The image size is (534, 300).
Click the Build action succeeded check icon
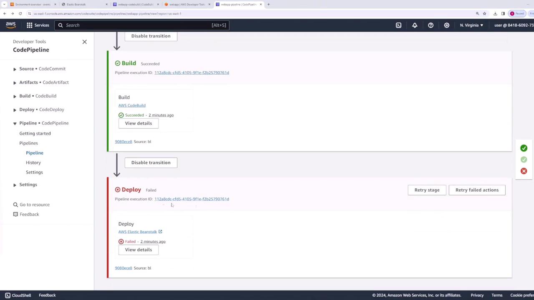tap(121, 115)
